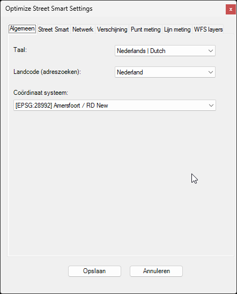Switch to the Algemeen tab
This screenshot has width=237, height=294.
point(22,29)
